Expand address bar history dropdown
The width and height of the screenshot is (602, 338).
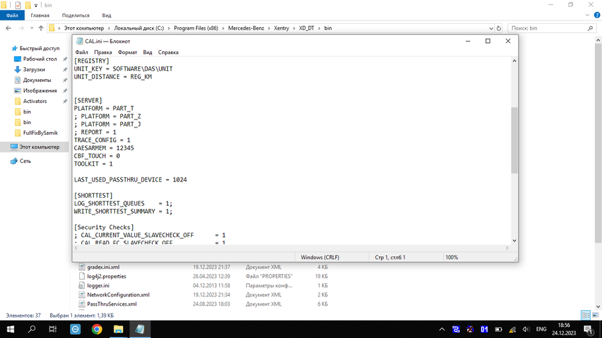[491, 28]
